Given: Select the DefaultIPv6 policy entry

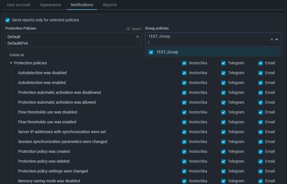Looking at the screenshot, I should [18, 44].
